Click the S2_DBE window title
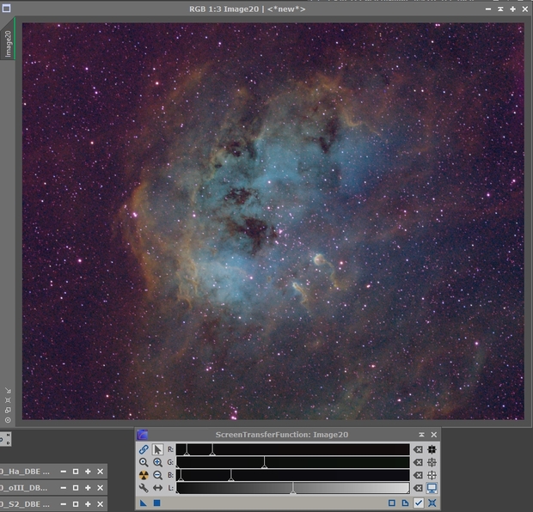Screen dimensions: 533x512 point(26,504)
